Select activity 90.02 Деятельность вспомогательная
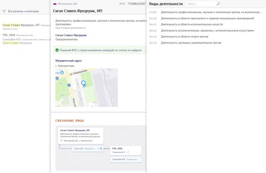 point(202,30)
